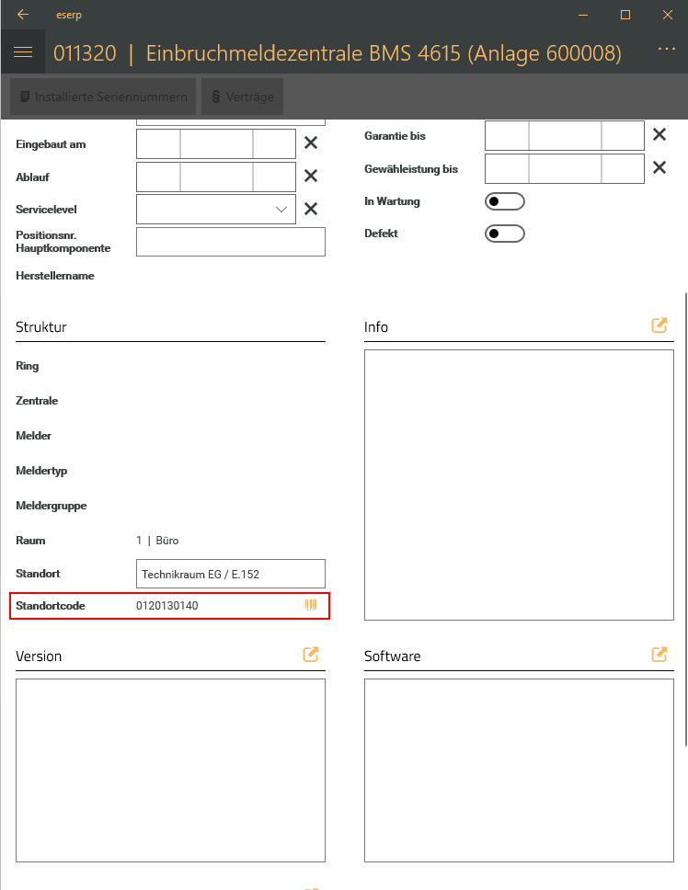688x890 pixels.
Task: Clear the Gewährleistung bis date
Action: (659, 168)
